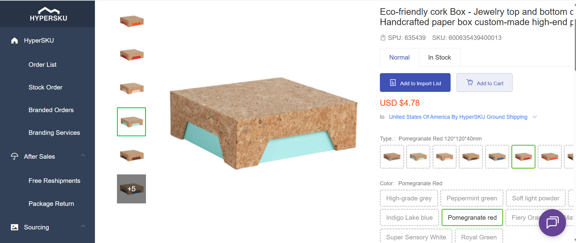Open the chat support bubble

click(x=552, y=223)
